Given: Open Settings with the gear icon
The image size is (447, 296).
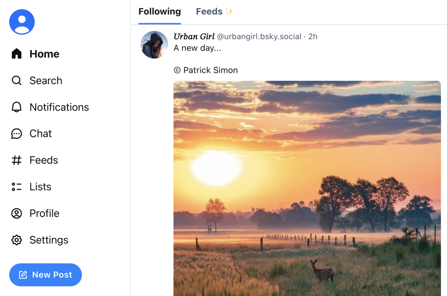Looking at the screenshot, I should point(16,240).
